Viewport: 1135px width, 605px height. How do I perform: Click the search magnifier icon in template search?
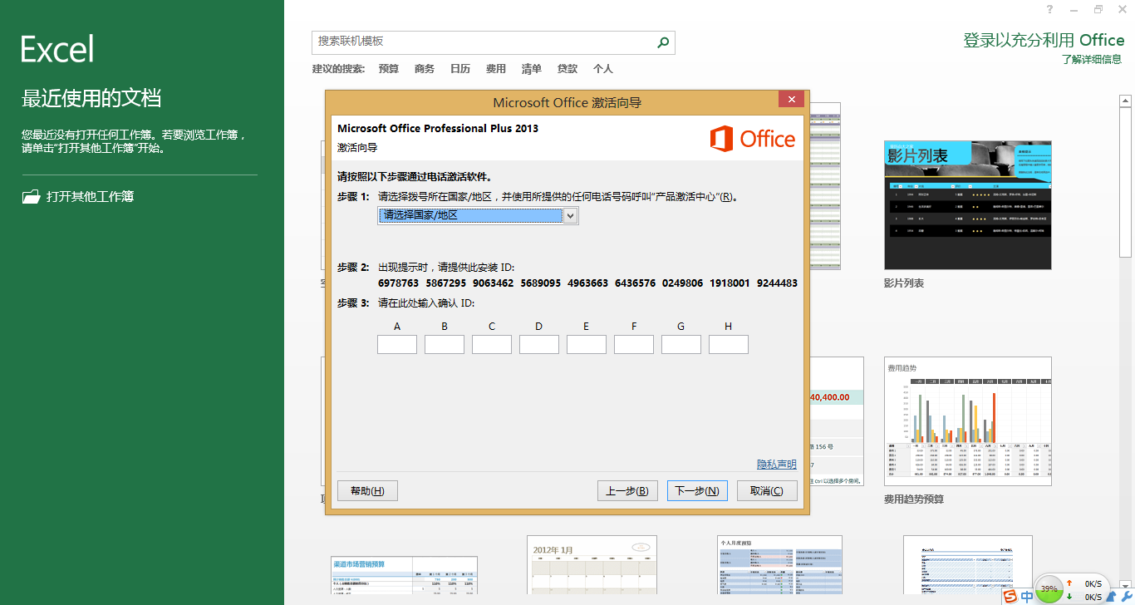[663, 42]
